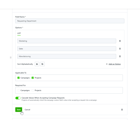Screen dimensions: 140x120
Task: Check Campaigns under Required For
Action: (18, 90)
